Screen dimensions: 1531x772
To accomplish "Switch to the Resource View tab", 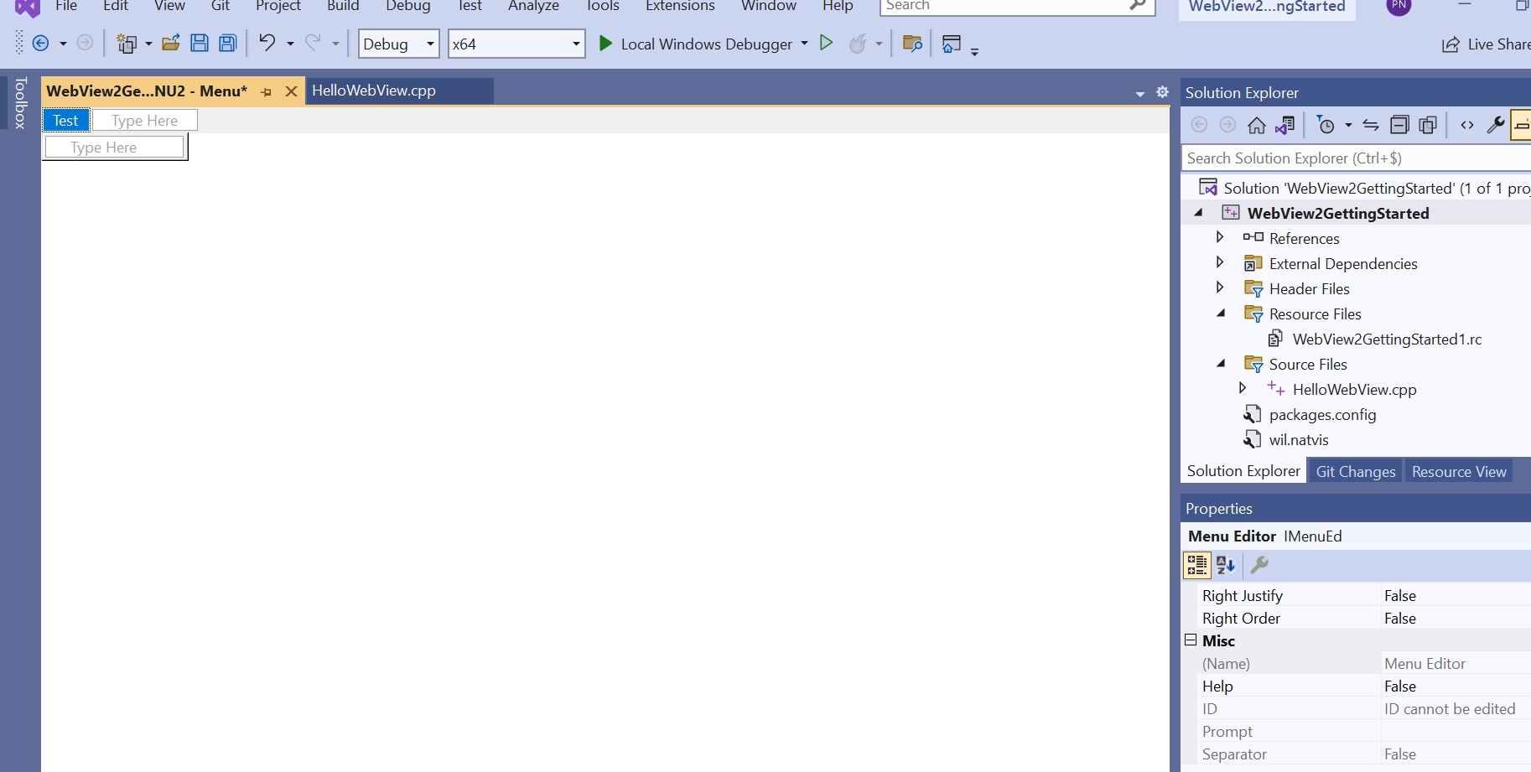I will pos(1459,471).
